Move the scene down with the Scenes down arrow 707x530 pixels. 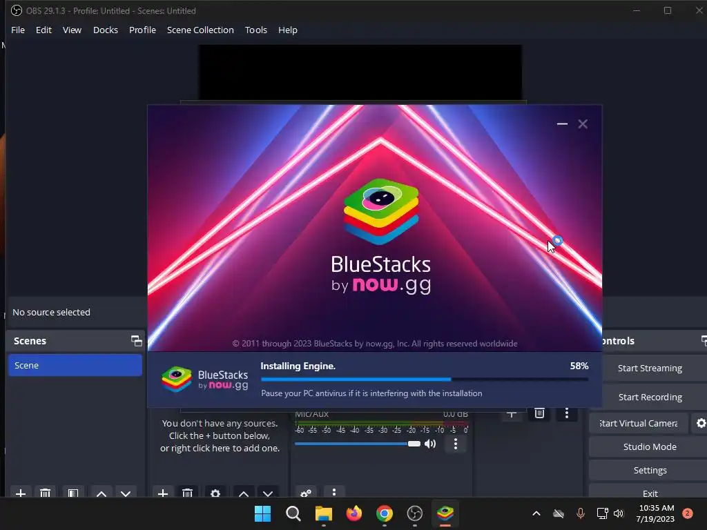[x=126, y=493]
